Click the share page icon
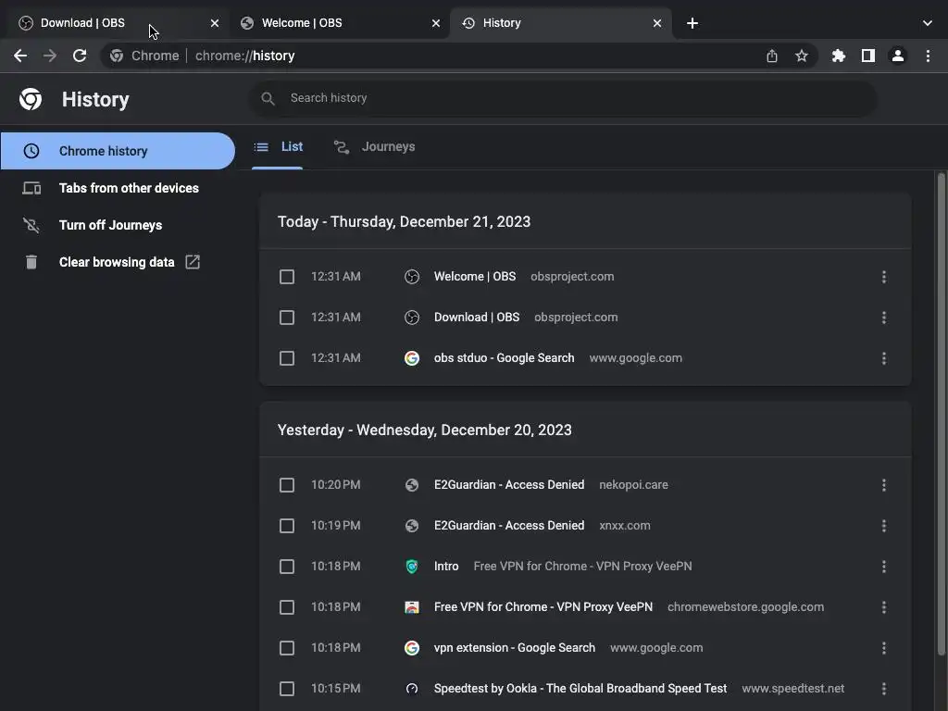The height and width of the screenshot is (711, 948). pos(772,56)
